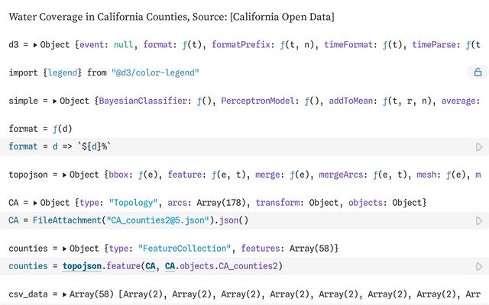Viewport: 489px width, 305px height.
Task: Expand the csv_data Array(58) output
Action: click(65, 294)
